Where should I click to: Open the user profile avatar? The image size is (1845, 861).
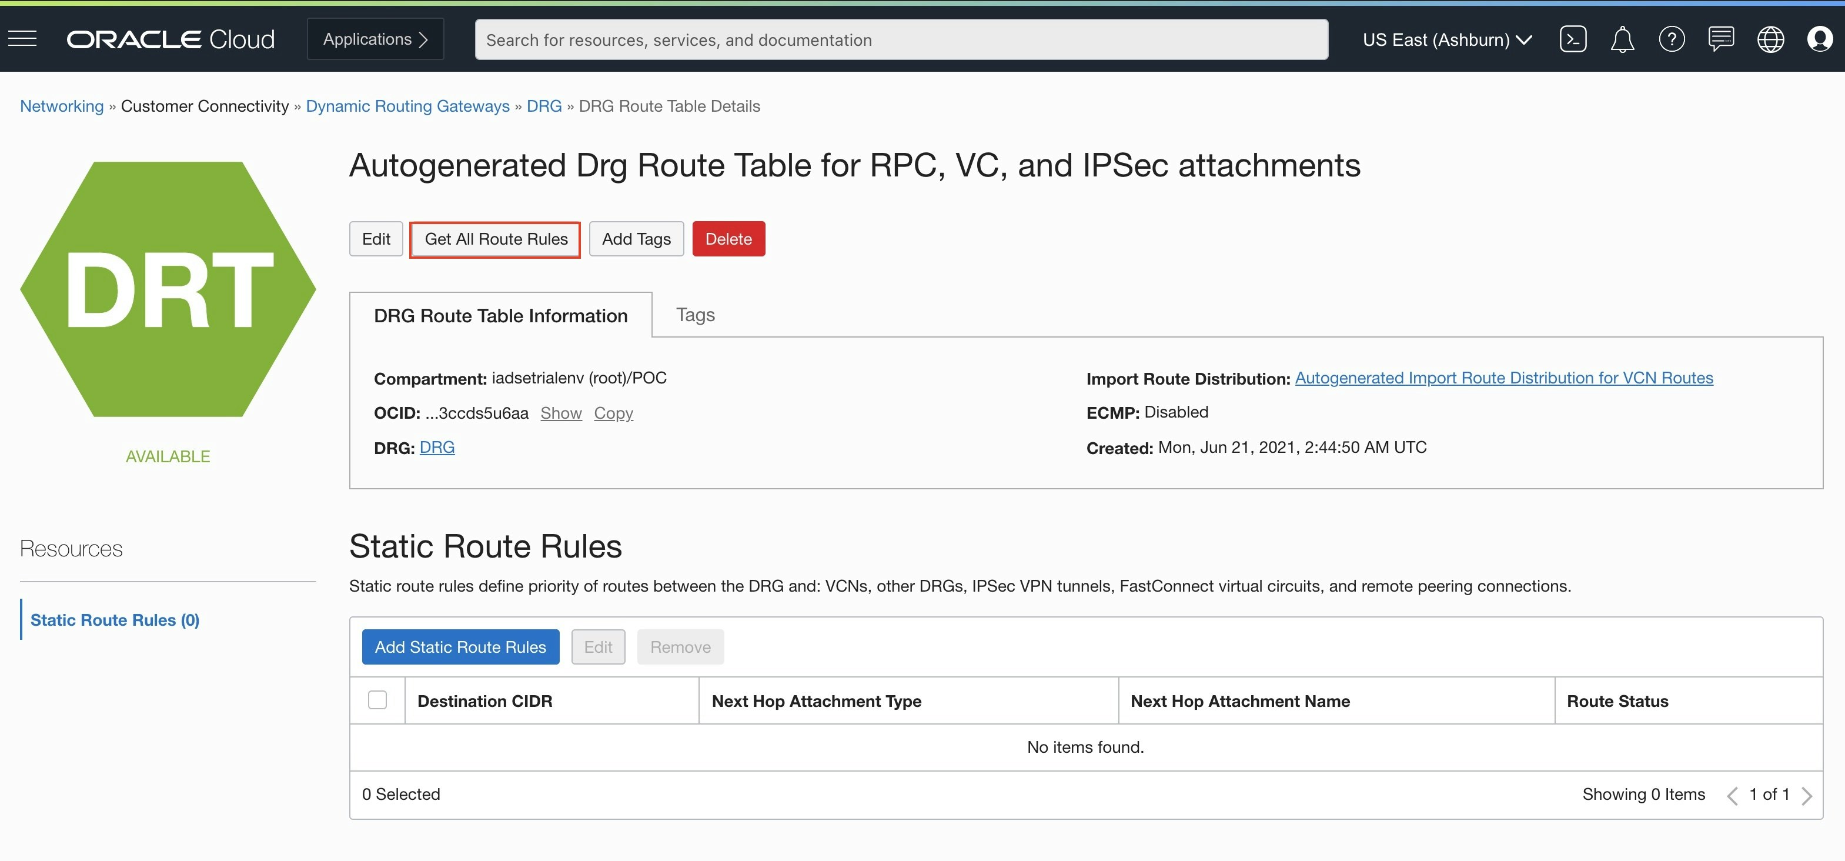[1819, 39]
